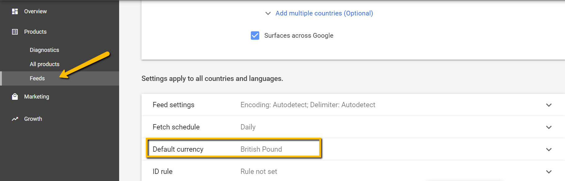The width and height of the screenshot is (565, 181).
Task: Select the Feeds sidebar item
Action: [x=60, y=78]
